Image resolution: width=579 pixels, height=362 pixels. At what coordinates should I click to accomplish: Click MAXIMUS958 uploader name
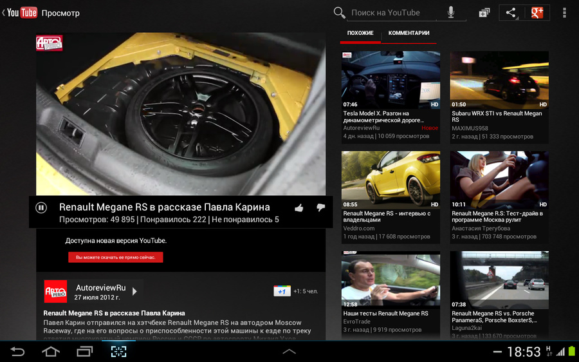click(x=470, y=128)
